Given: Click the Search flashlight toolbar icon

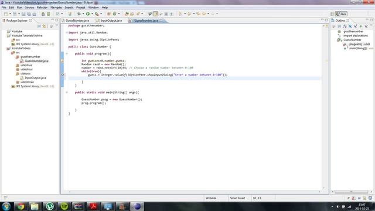Looking at the screenshot, I should point(138,14).
